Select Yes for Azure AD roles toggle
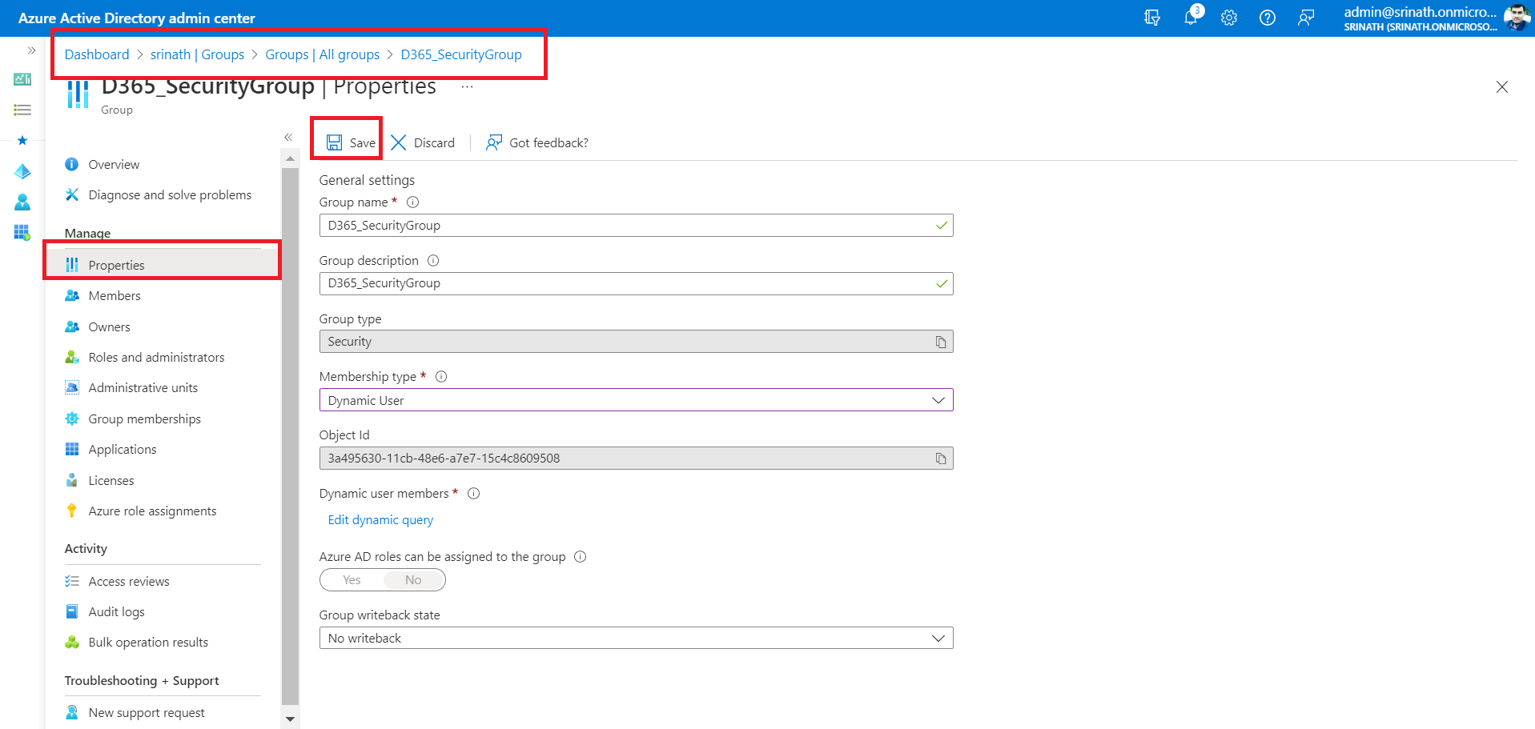Screen dimensions: 1535x729 pos(352,580)
